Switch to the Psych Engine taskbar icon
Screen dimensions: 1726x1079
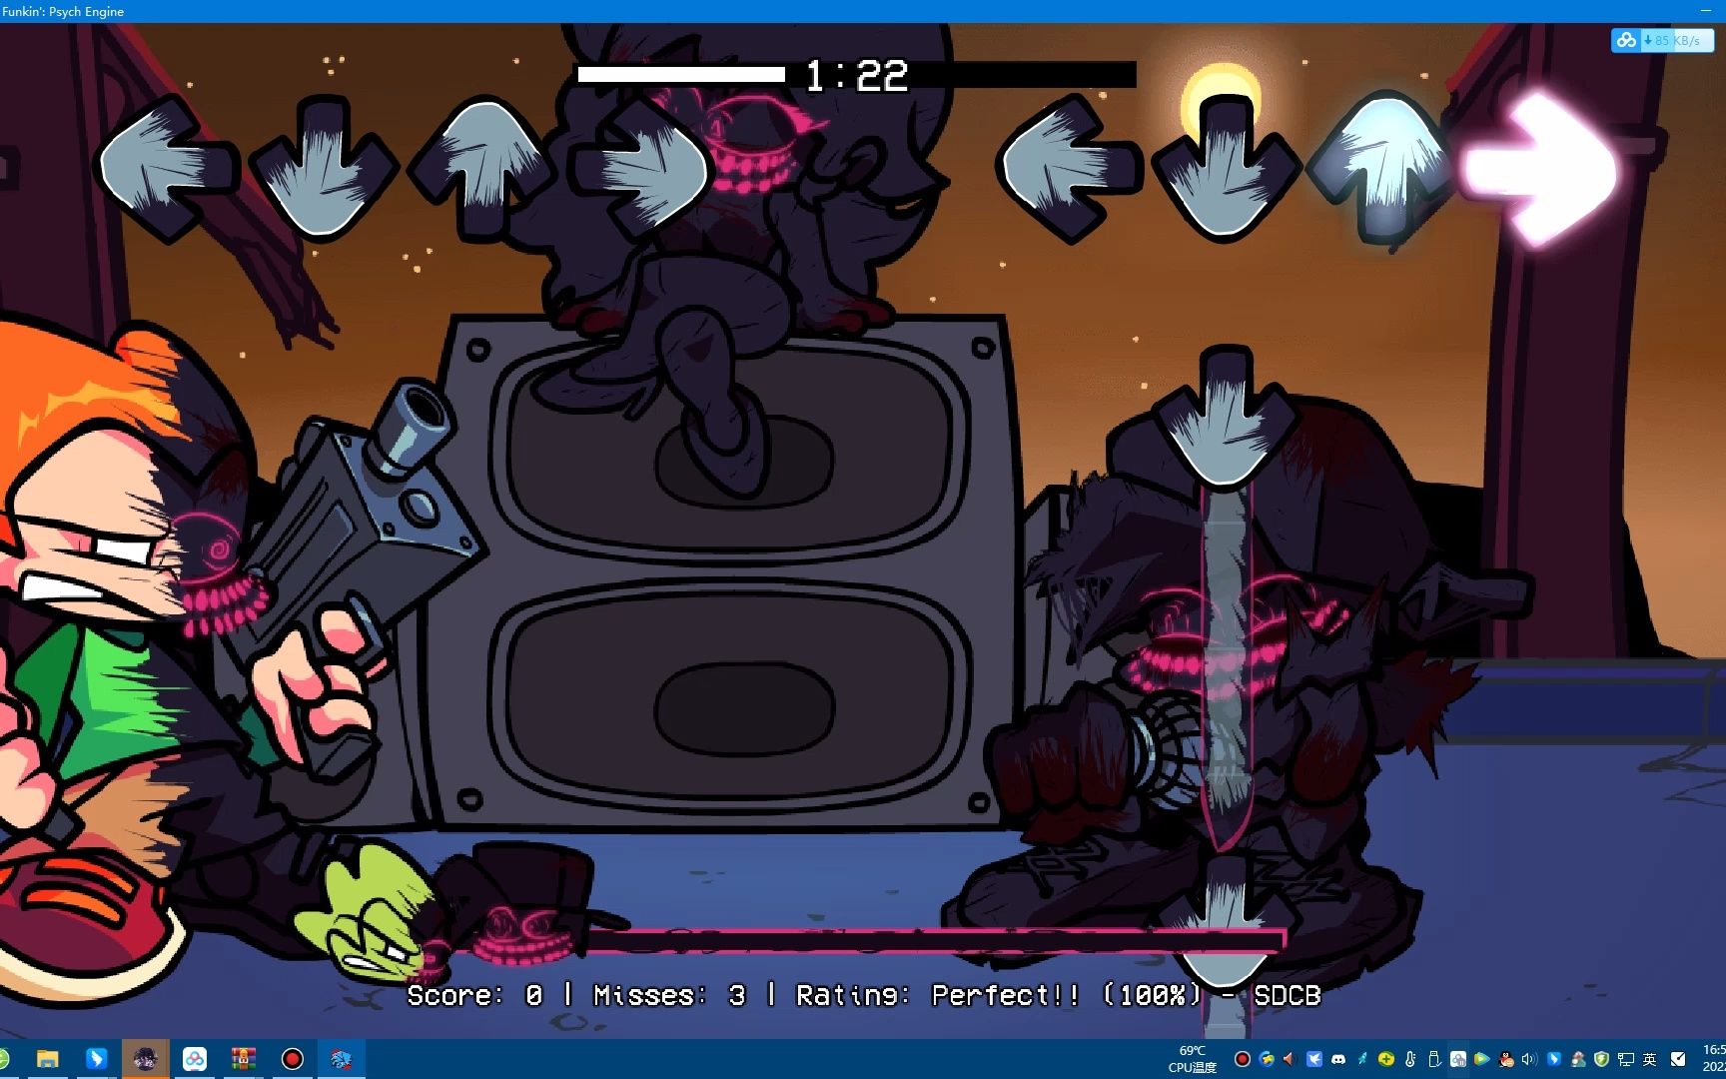click(341, 1059)
